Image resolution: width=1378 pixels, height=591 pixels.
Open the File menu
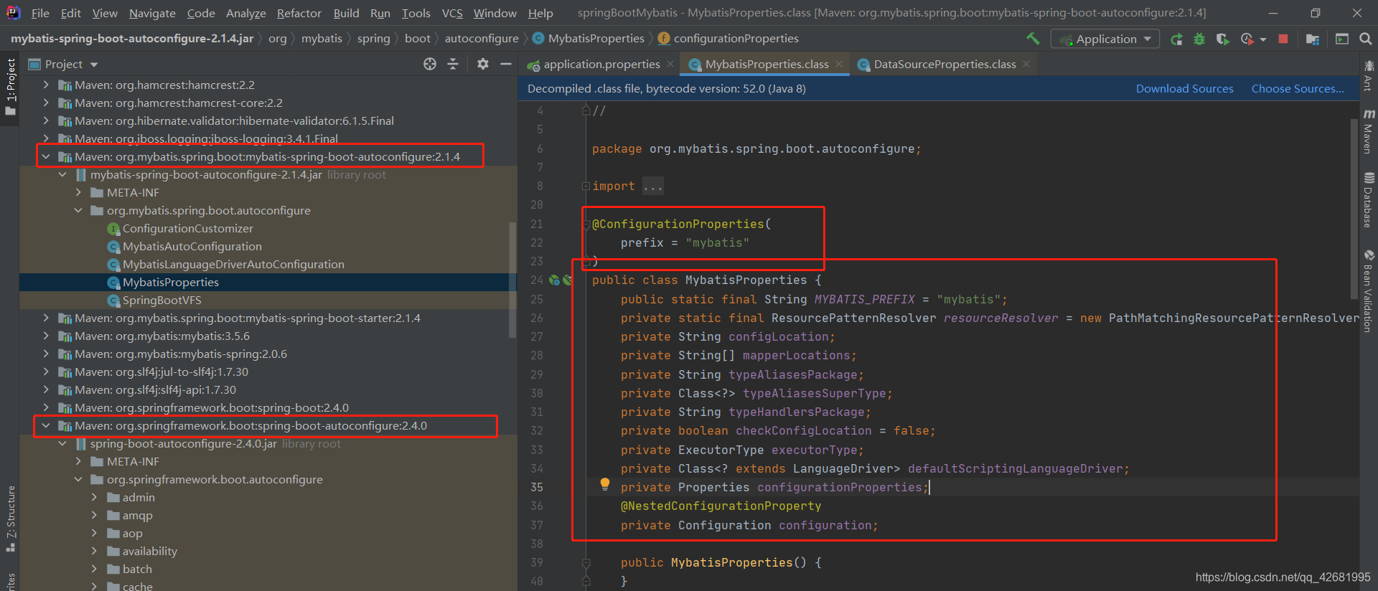(x=40, y=13)
